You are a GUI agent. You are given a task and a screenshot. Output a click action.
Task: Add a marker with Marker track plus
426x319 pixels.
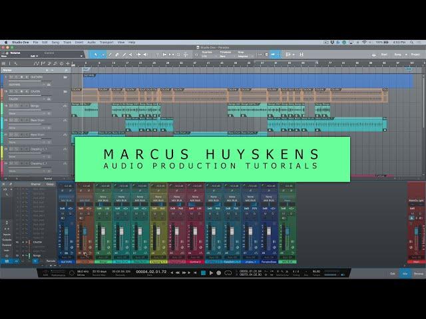tap(47, 70)
